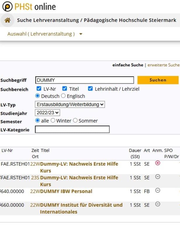This screenshot has width=180, height=244.
Task: Switch to erweiterte Suche
Action: 163,65
